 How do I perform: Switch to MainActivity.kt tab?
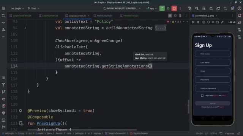tap(103, 15)
